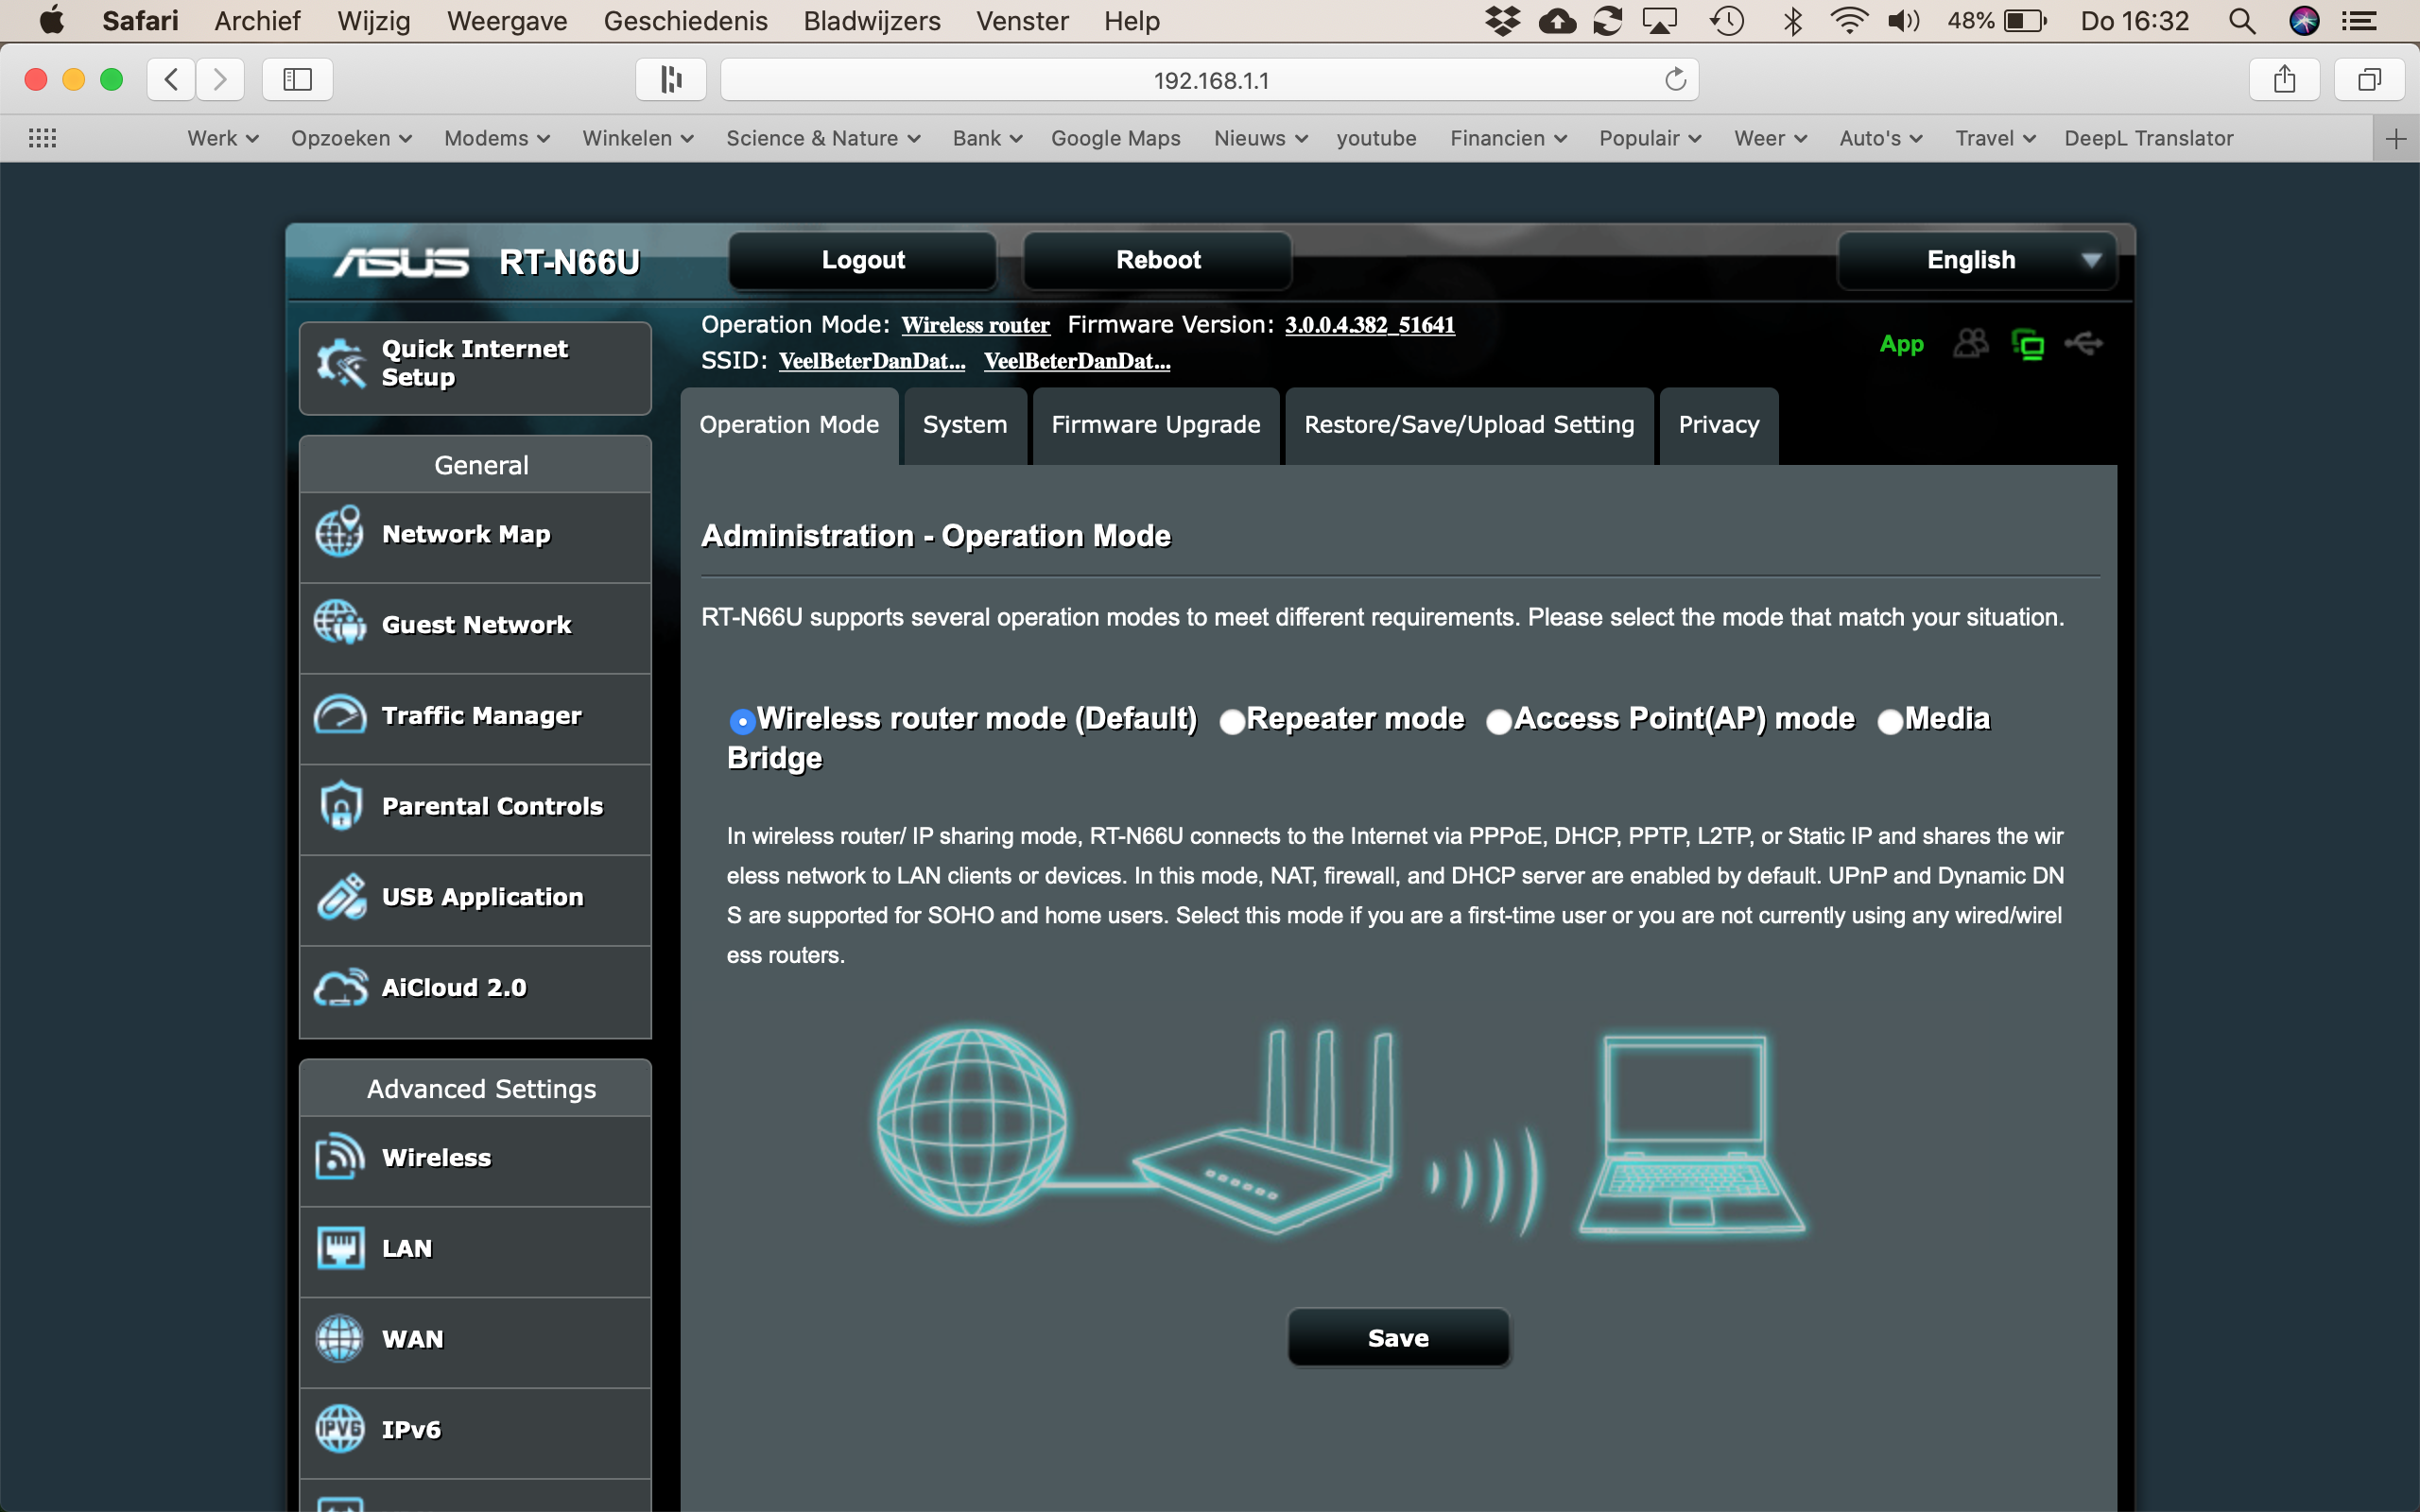Open Spotlight search in menu bar
Screen dimensions: 2420x1512
pyautogui.click(x=2242, y=21)
